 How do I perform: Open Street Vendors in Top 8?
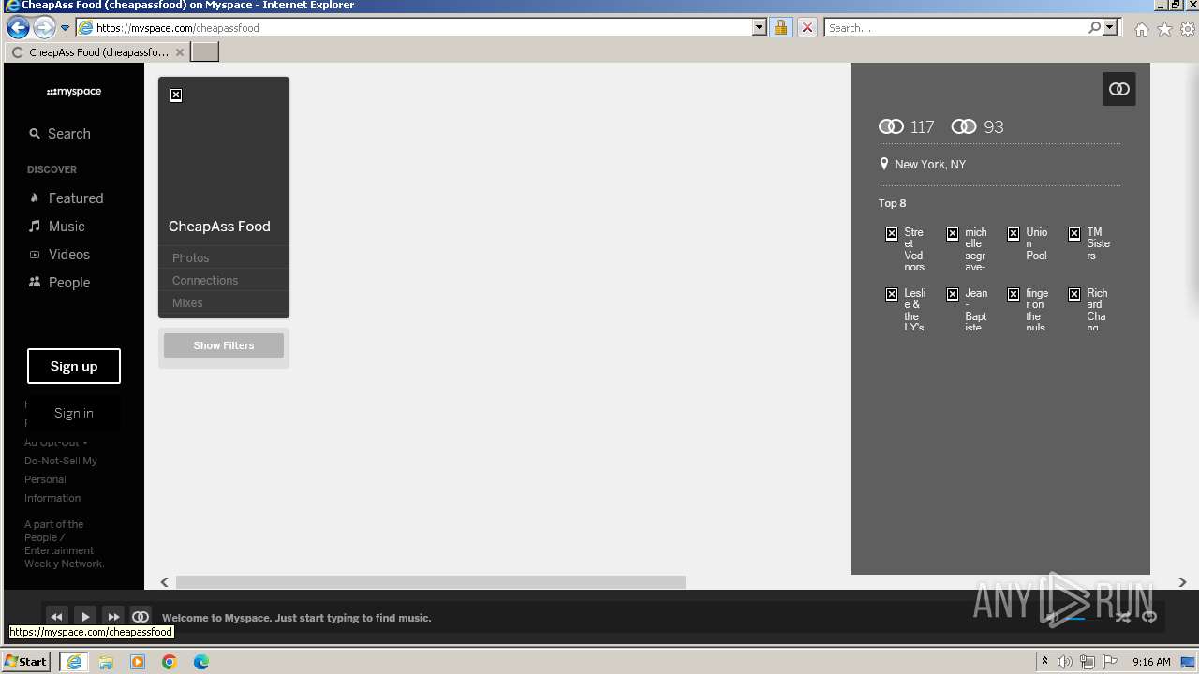coord(905,249)
